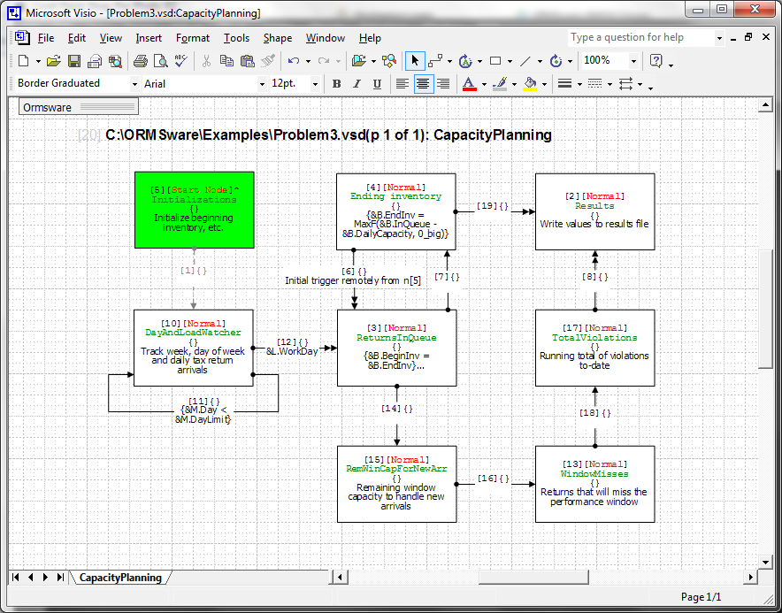Set text alignment to Align Left
This screenshot has height=613, width=782.
[x=402, y=84]
